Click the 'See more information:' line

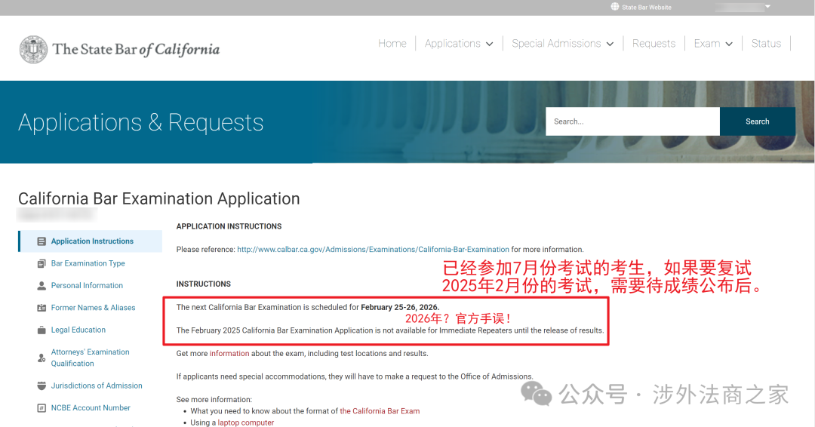click(214, 400)
